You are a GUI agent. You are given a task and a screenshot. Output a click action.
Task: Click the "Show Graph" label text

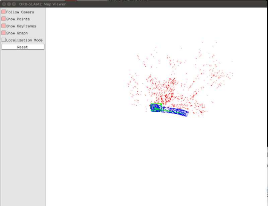point(17,33)
